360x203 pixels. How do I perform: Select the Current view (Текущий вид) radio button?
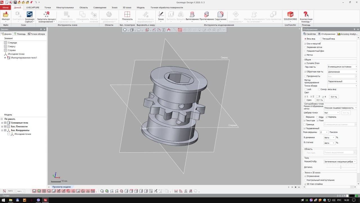point(321,39)
